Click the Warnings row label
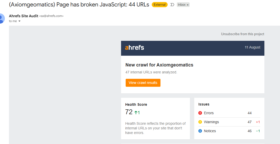The image size is (280, 144). 211,122
